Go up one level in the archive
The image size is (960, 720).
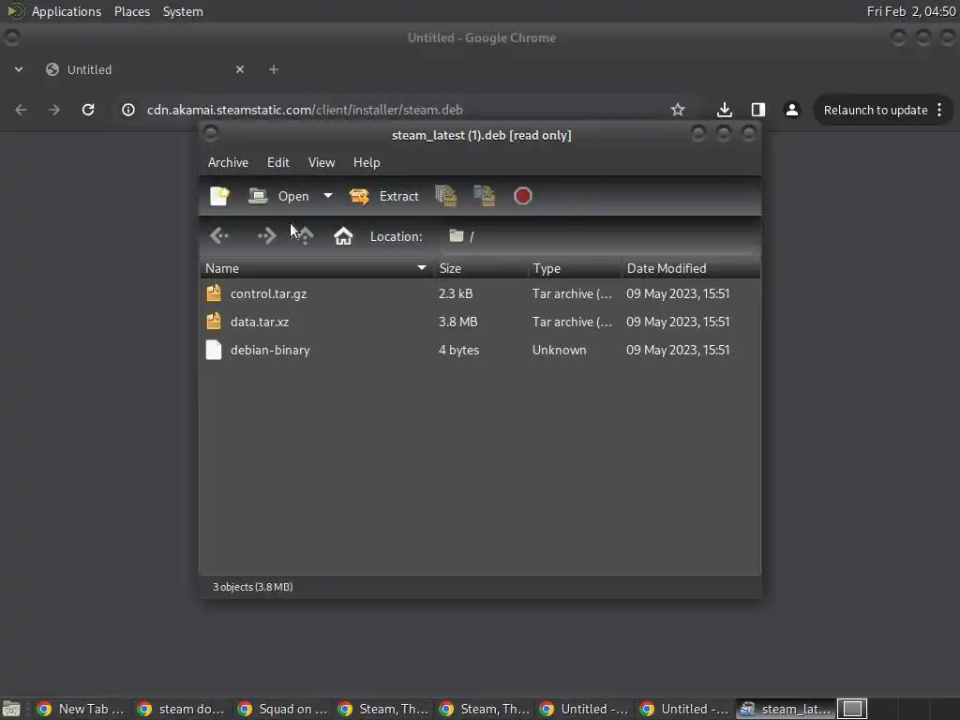(x=305, y=235)
